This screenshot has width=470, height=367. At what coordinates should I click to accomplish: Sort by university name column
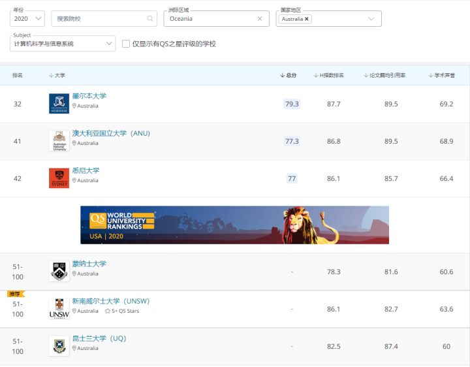click(x=57, y=75)
